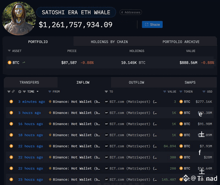The height and width of the screenshot is (185, 220).
Task: Open the 4 Addresses badge
Action: [131, 12]
